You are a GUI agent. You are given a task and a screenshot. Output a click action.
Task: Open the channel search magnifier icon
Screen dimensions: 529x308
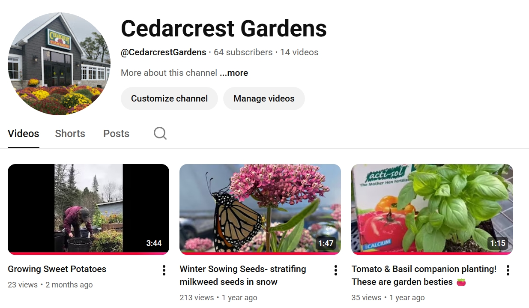coord(160,133)
